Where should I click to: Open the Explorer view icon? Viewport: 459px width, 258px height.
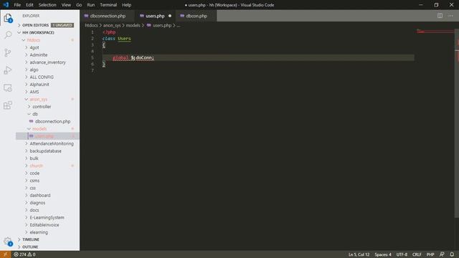pyautogui.click(x=8, y=18)
